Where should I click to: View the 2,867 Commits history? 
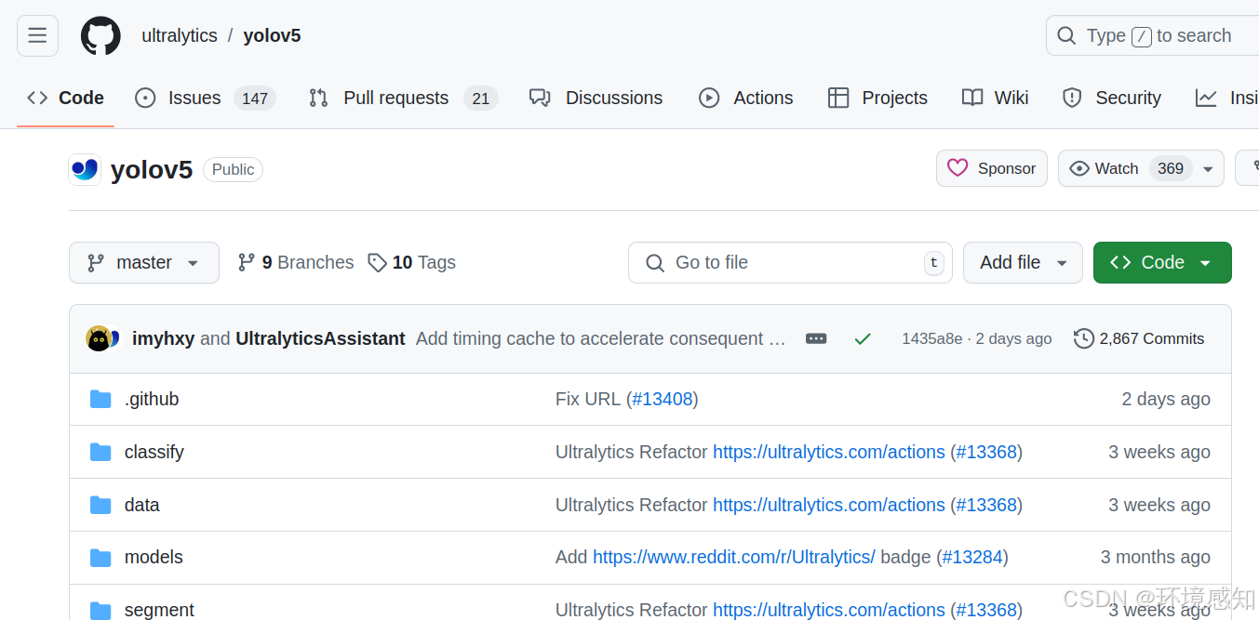(1139, 338)
